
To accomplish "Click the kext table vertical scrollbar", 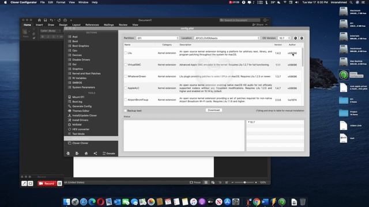I will tap(302, 57).
